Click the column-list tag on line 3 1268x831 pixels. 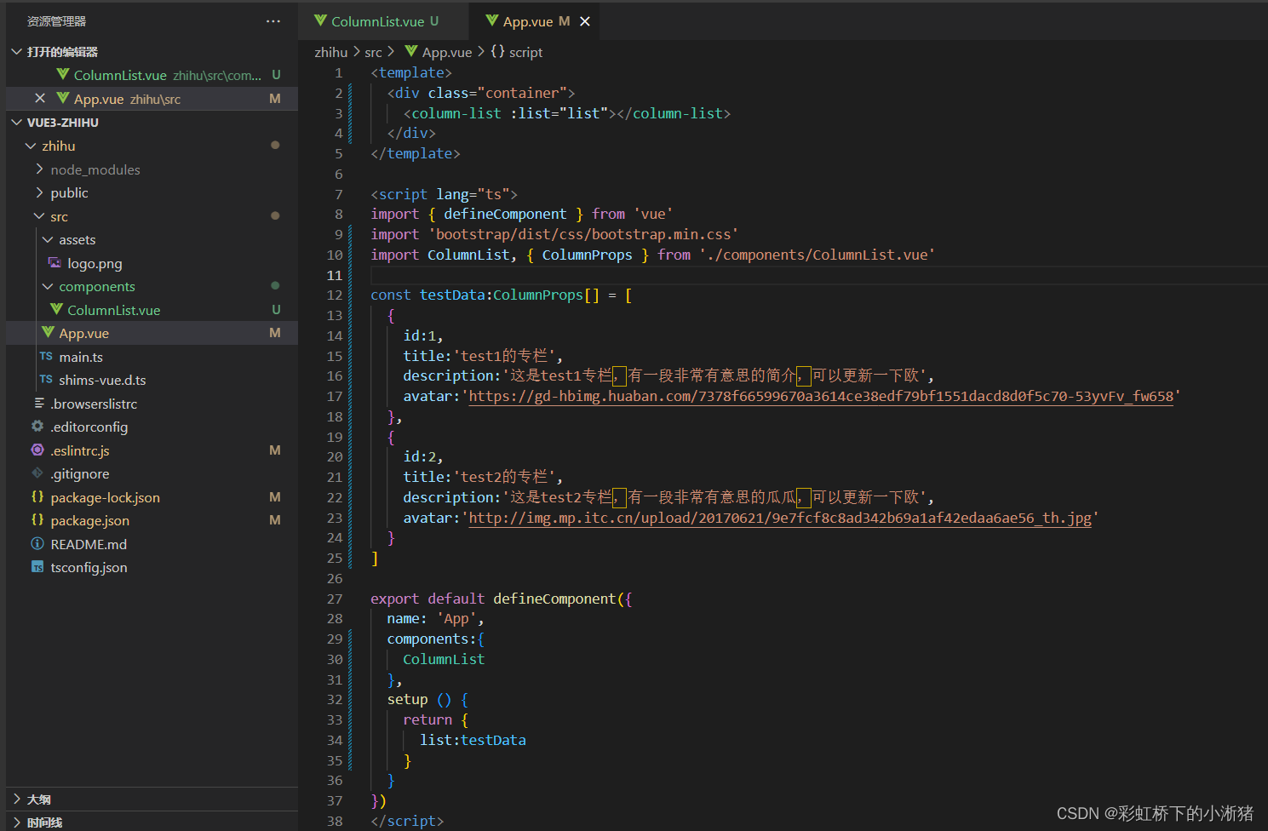click(456, 113)
